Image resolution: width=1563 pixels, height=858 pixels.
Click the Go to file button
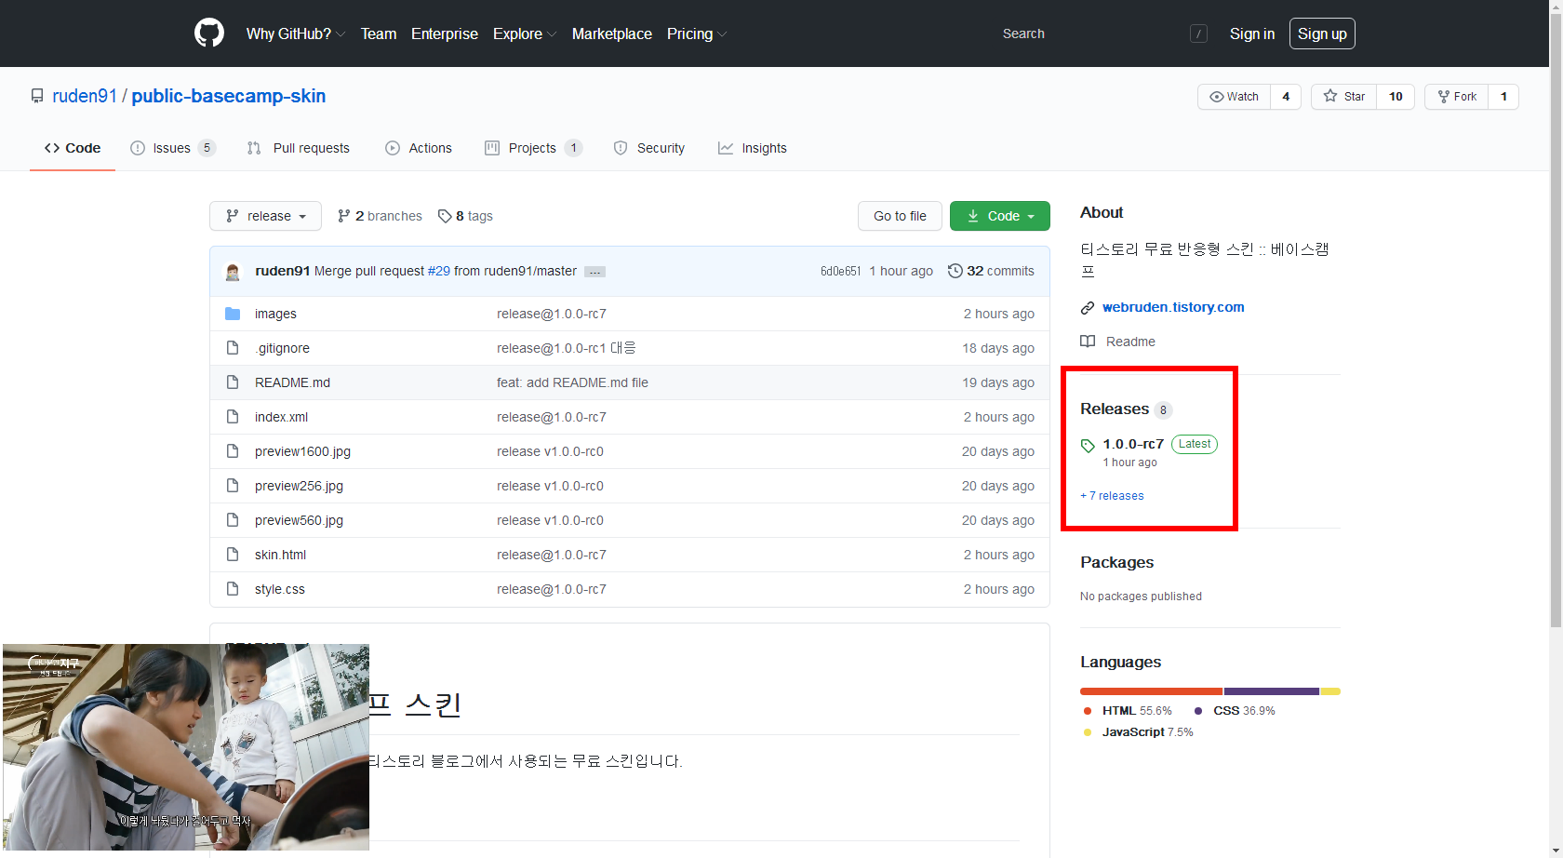point(900,216)
